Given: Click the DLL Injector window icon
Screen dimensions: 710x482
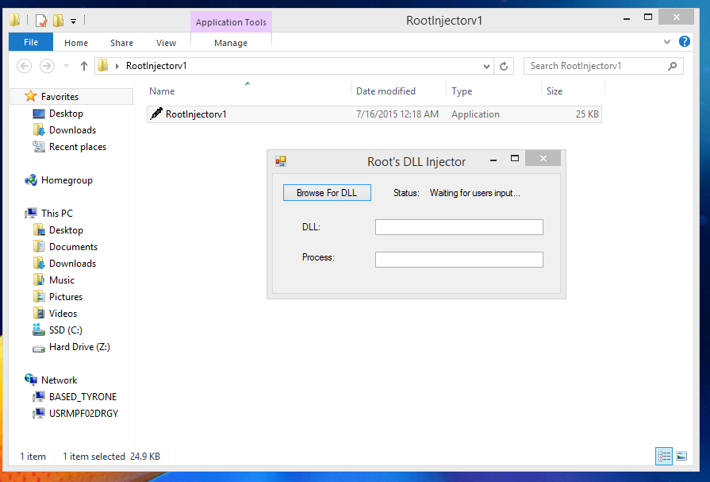Looking at the screenshot, I should (x=280, y=161).
